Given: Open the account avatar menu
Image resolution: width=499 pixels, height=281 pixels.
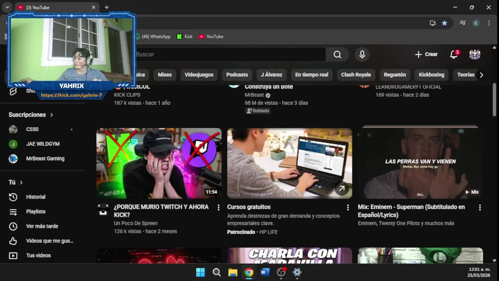Looking at the screenshot, I should [x=474, y=54].
